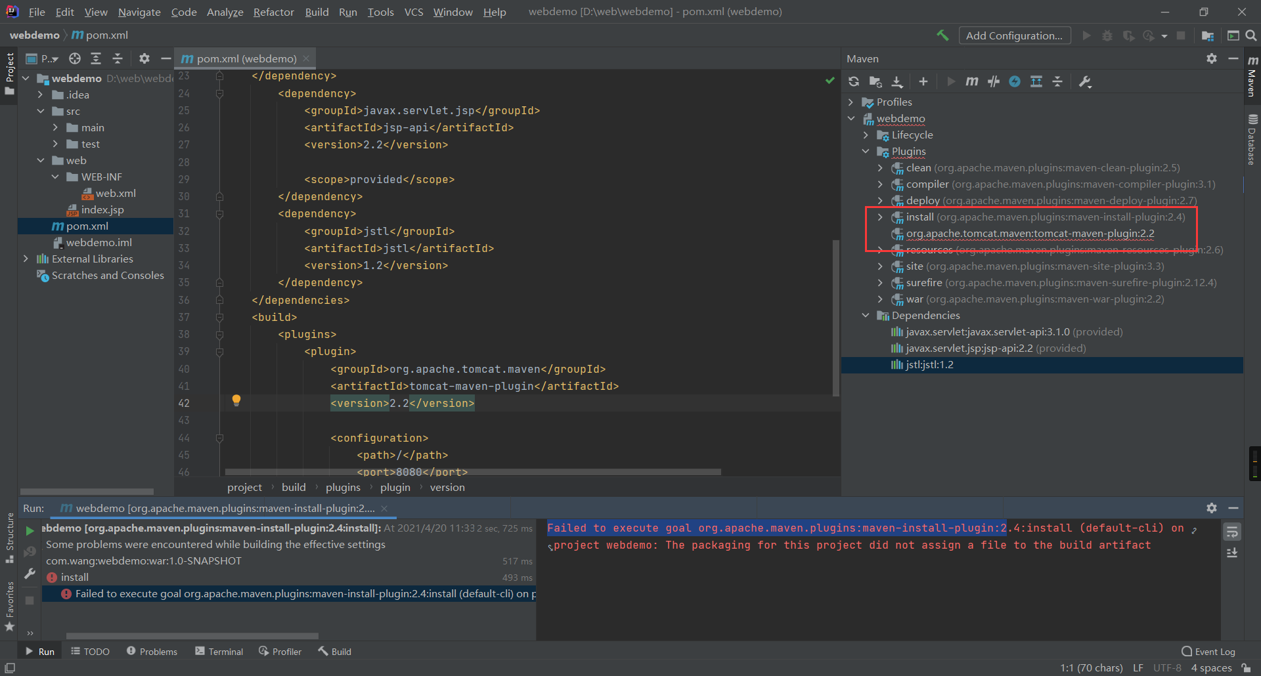Open Run panel wrench settings
This screenshot has height=676, width=1261.
(30, 574)
